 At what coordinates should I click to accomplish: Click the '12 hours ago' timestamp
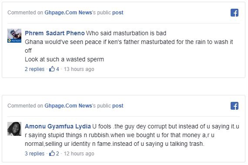click(x=79, y=153)
